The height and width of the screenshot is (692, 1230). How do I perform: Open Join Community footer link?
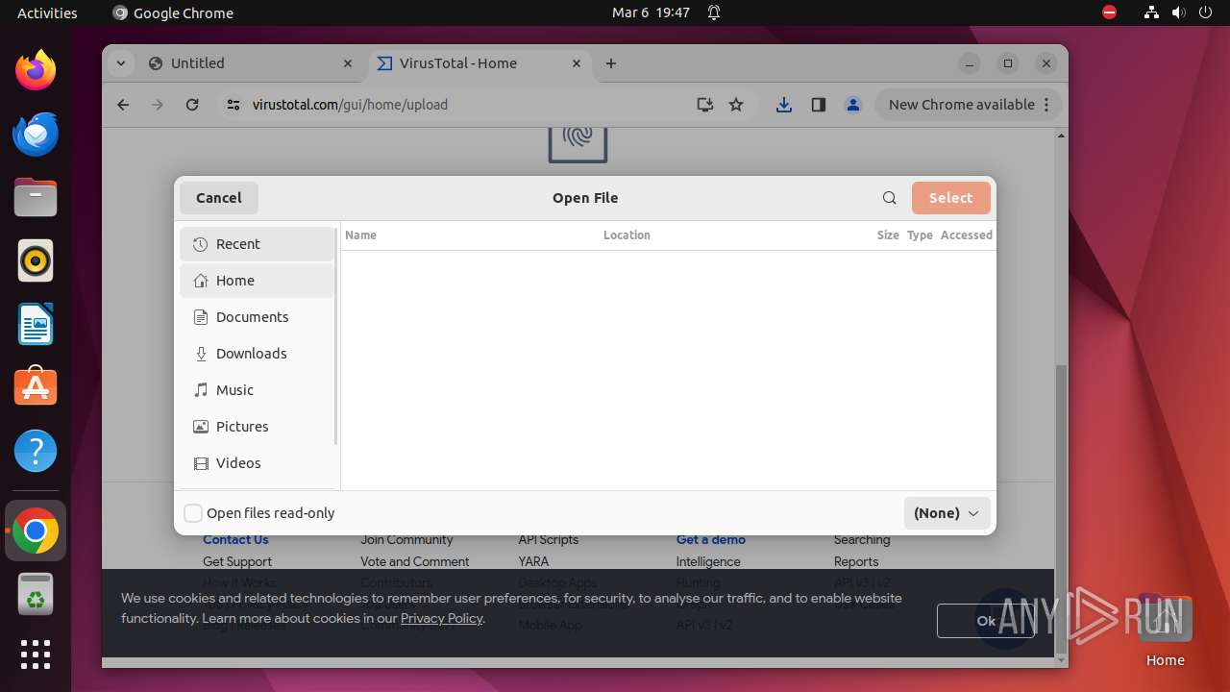[406, 540]
